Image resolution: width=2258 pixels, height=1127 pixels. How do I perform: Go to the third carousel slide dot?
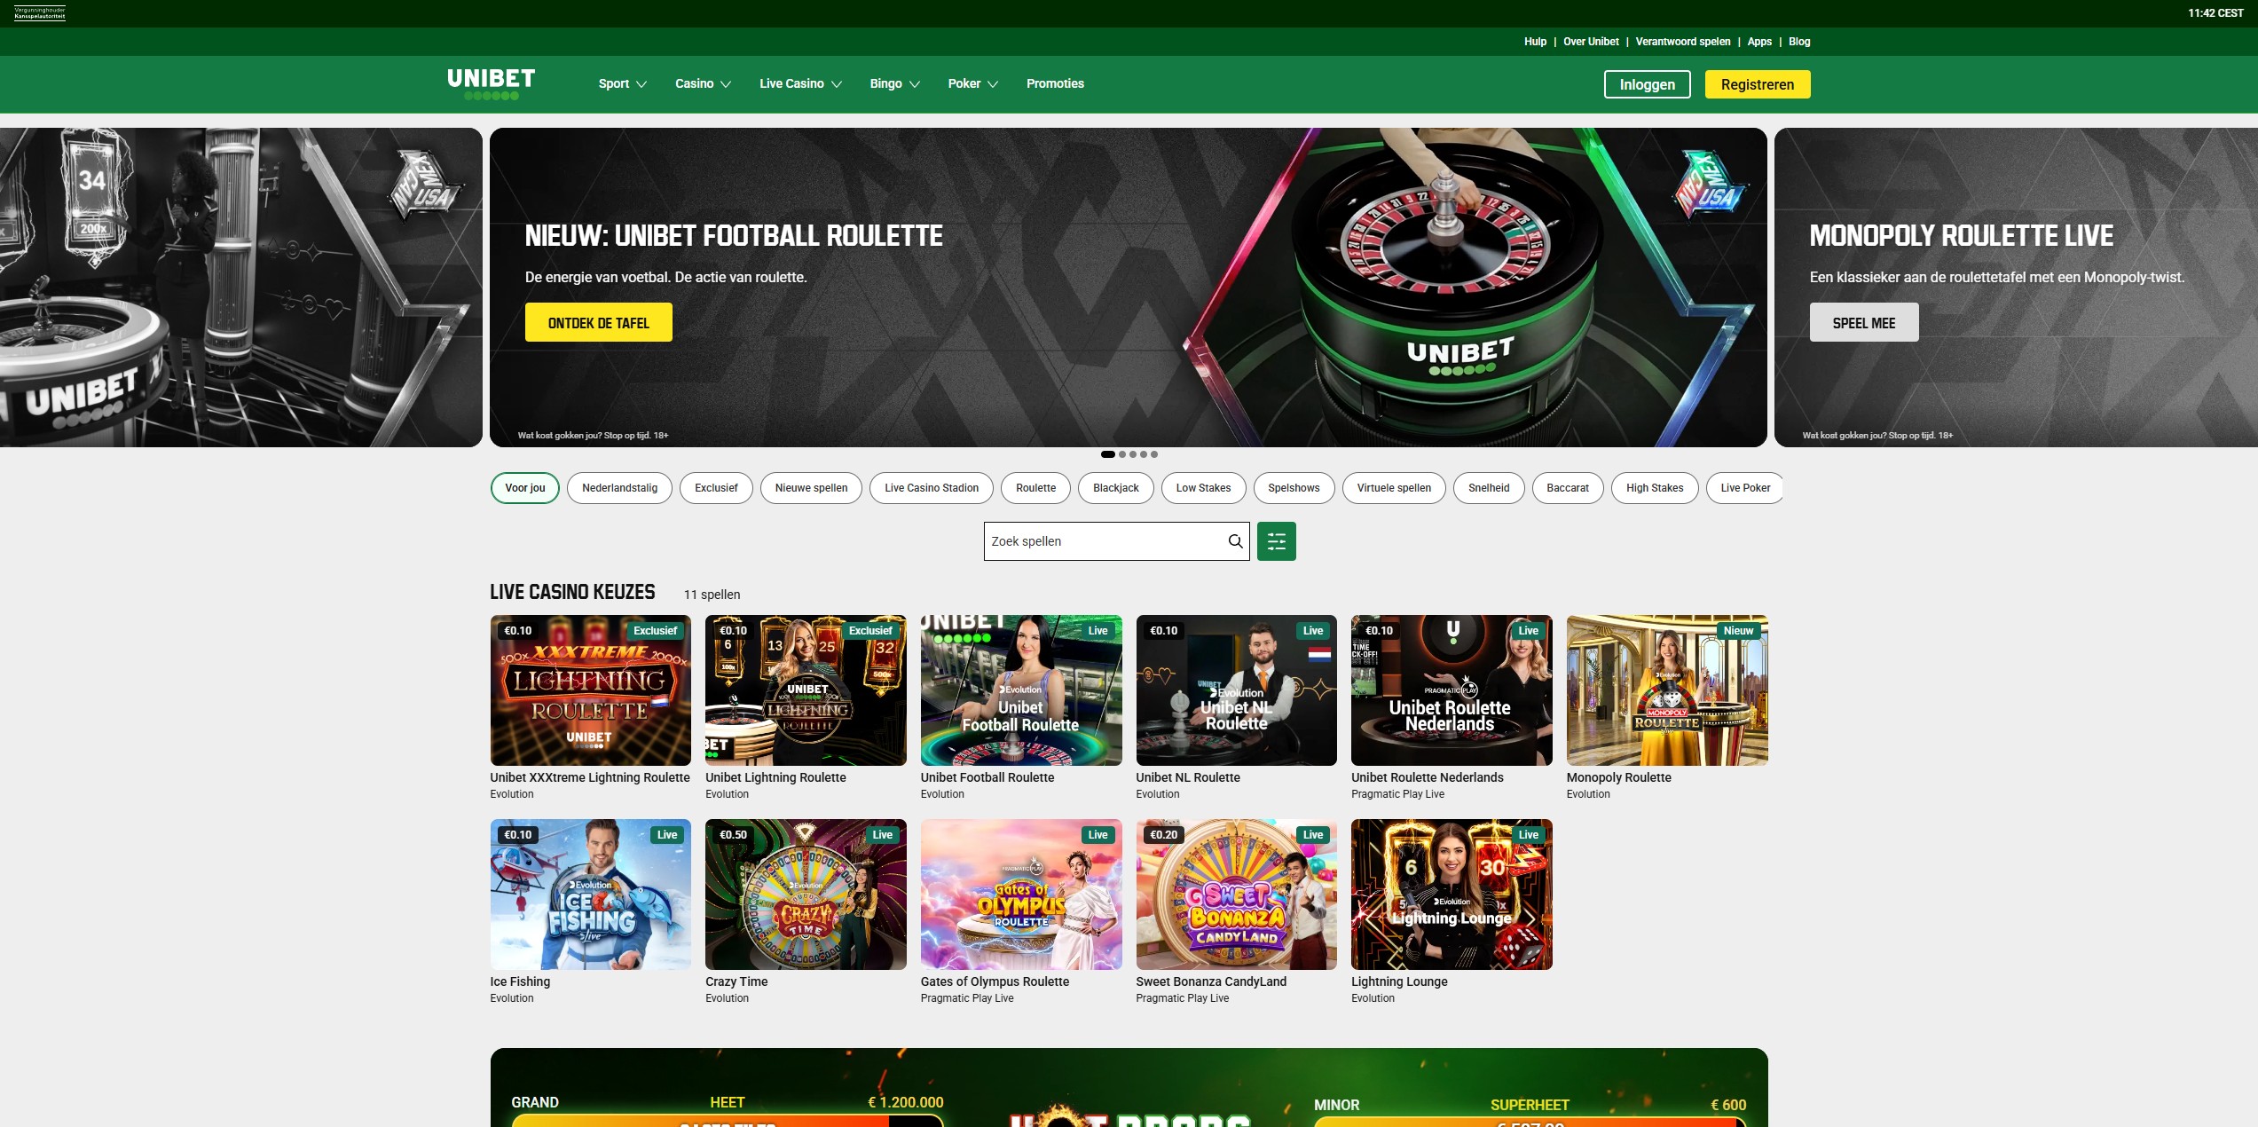click(1132, 454)
